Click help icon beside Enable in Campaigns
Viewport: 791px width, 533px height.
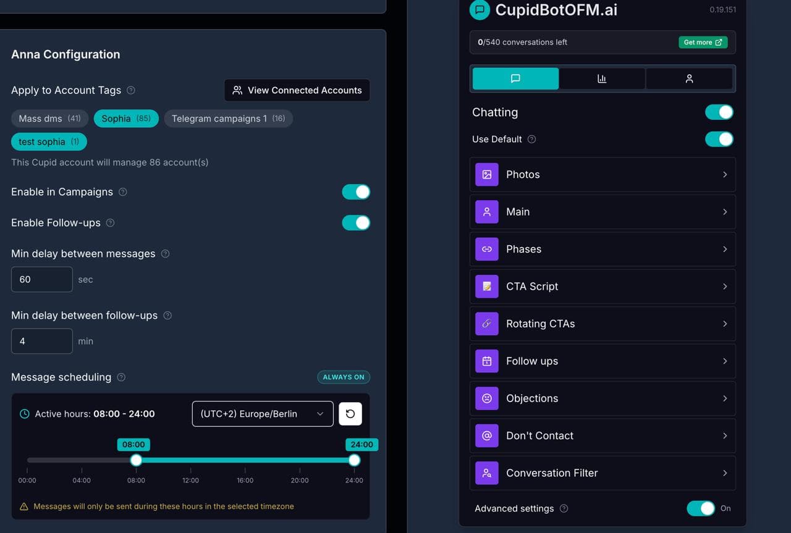pos(123,192)
